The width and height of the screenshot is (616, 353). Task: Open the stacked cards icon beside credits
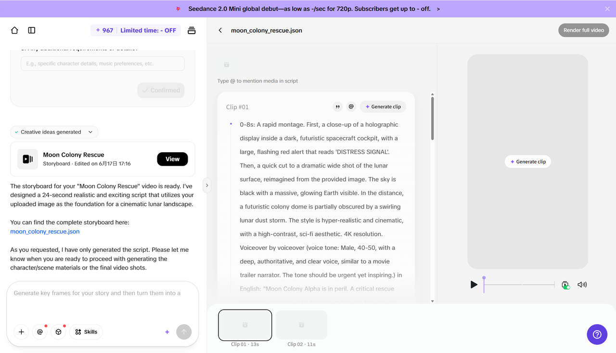pyautogui.click(x=192, y=30)
